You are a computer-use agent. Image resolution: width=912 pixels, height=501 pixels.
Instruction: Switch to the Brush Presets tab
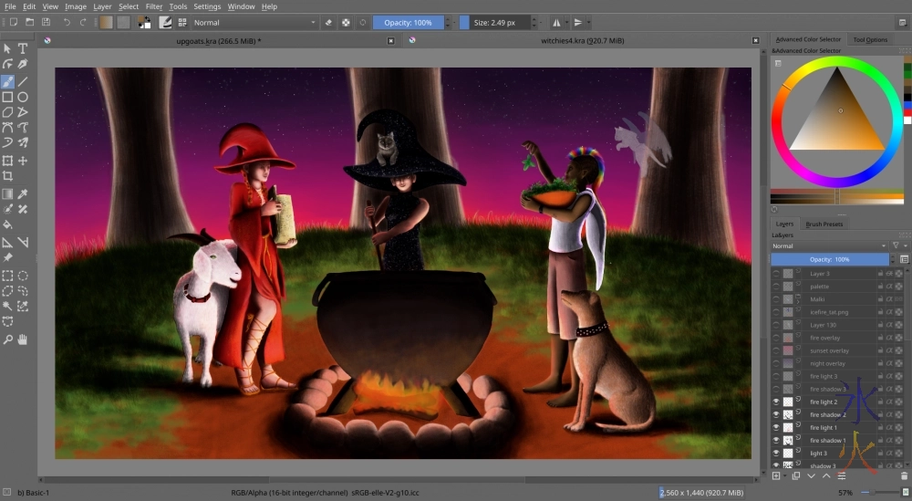coord(824,224)
